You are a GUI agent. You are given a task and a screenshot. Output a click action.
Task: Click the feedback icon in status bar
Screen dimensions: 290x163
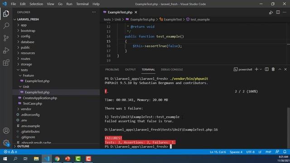pos(277,152)
